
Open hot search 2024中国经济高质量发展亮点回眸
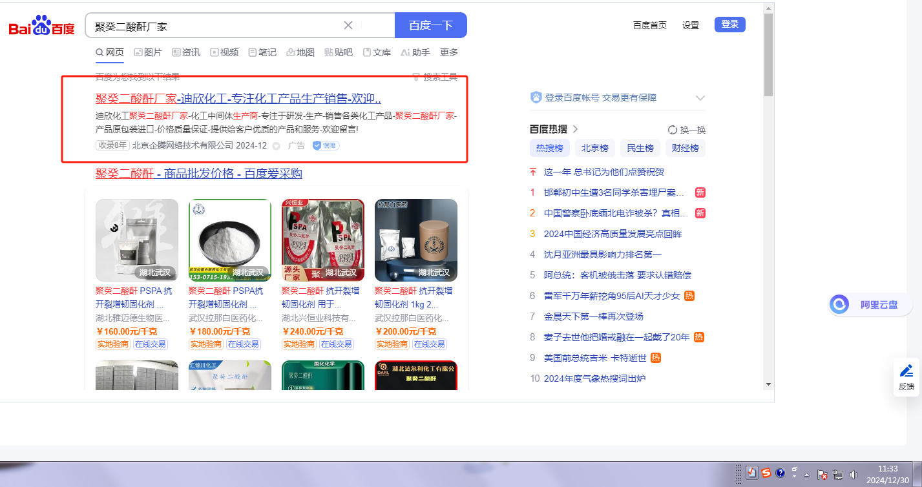point(613,234)
